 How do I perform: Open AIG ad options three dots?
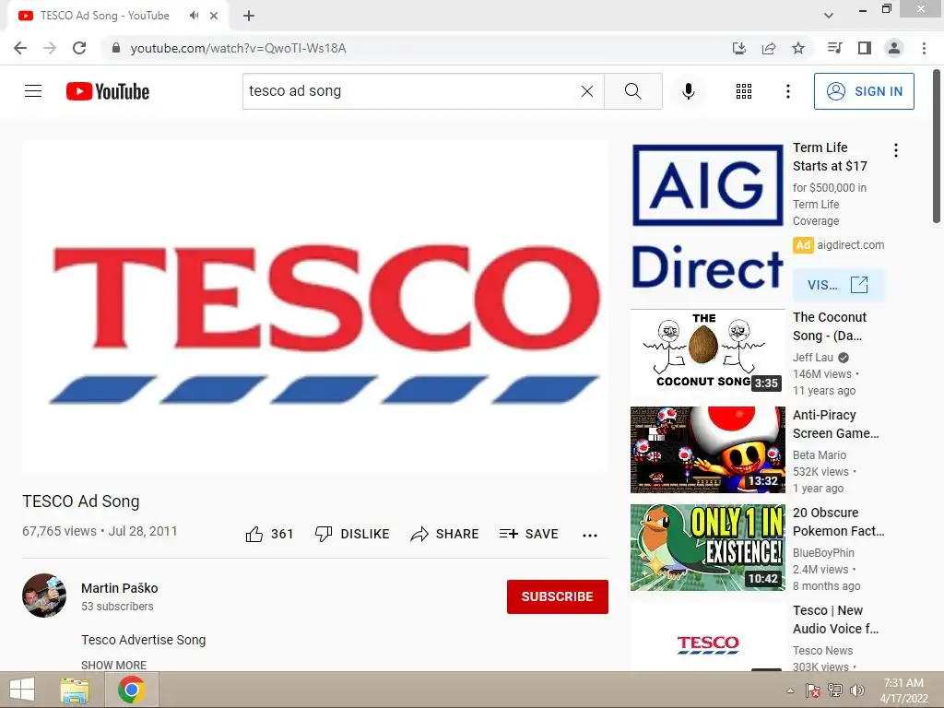click(896, 150)
